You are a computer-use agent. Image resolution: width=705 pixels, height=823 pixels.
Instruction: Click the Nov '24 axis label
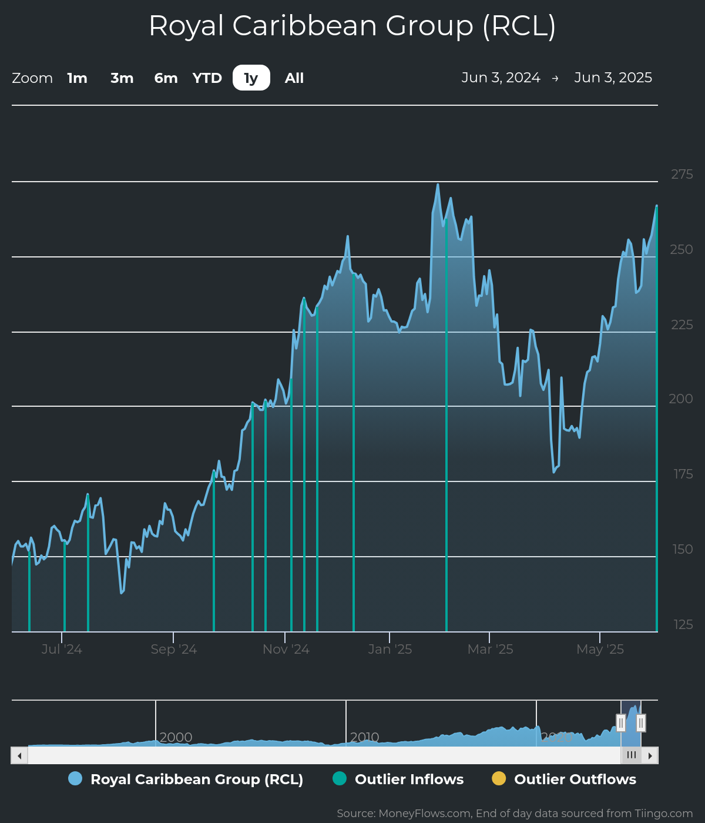tap(286, 650)
